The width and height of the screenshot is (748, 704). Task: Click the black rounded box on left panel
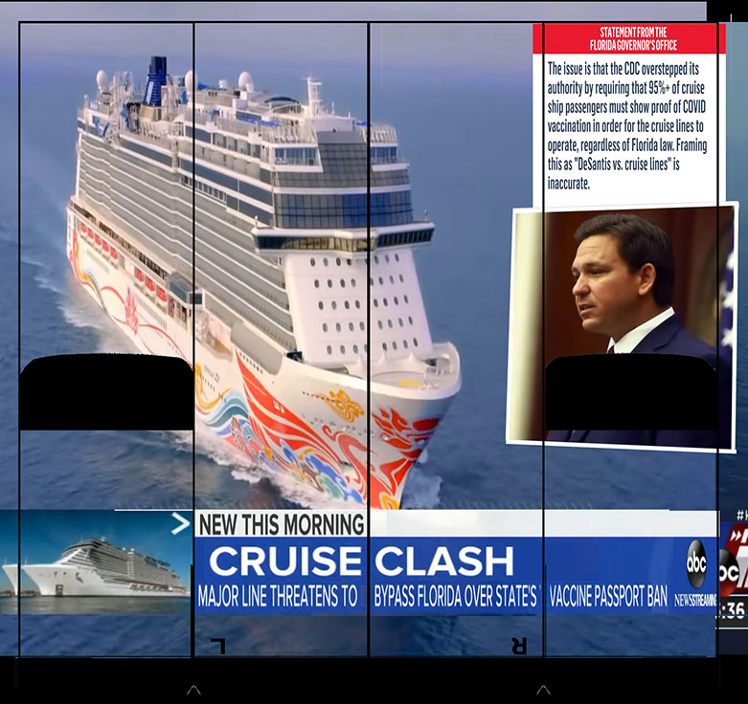106,392
